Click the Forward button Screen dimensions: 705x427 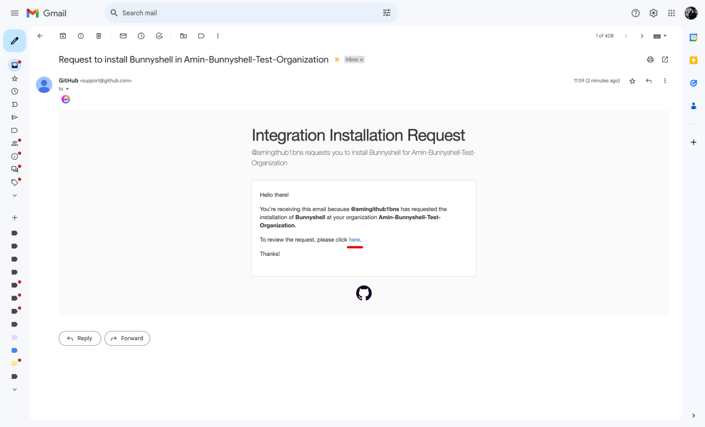click(x=127, y=338)
